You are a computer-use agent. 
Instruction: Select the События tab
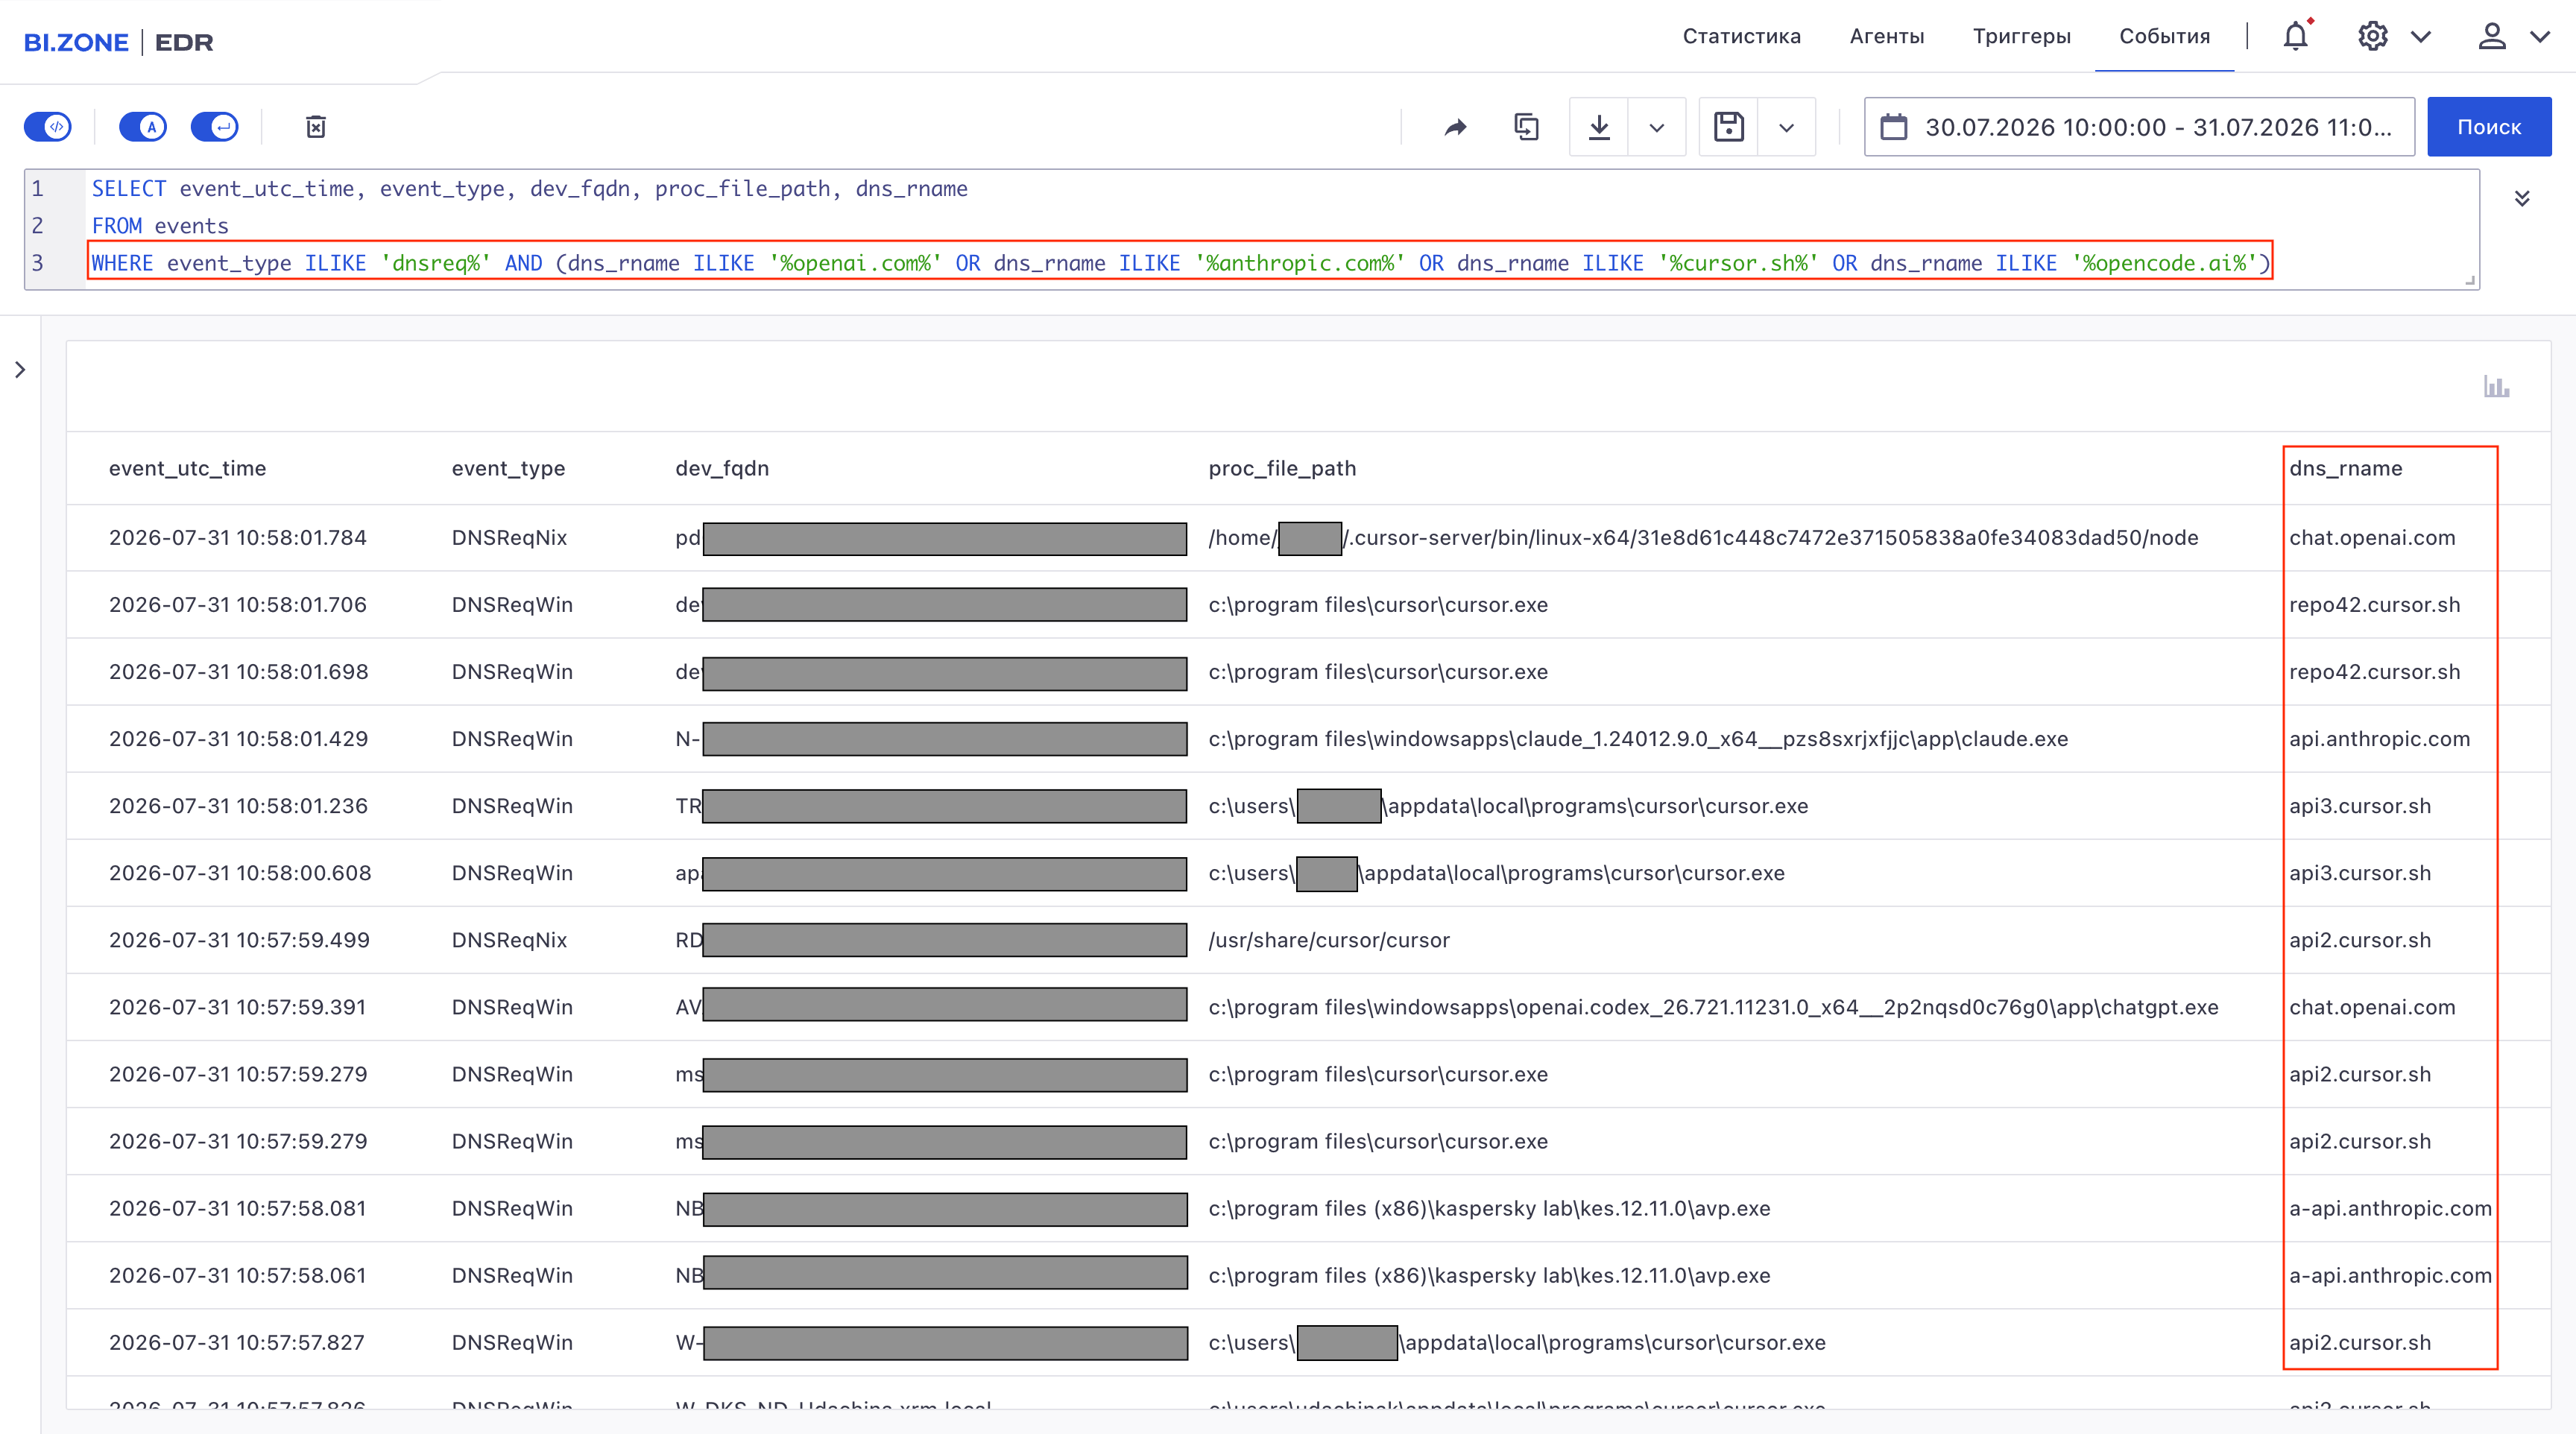(x=2165, y=36)
